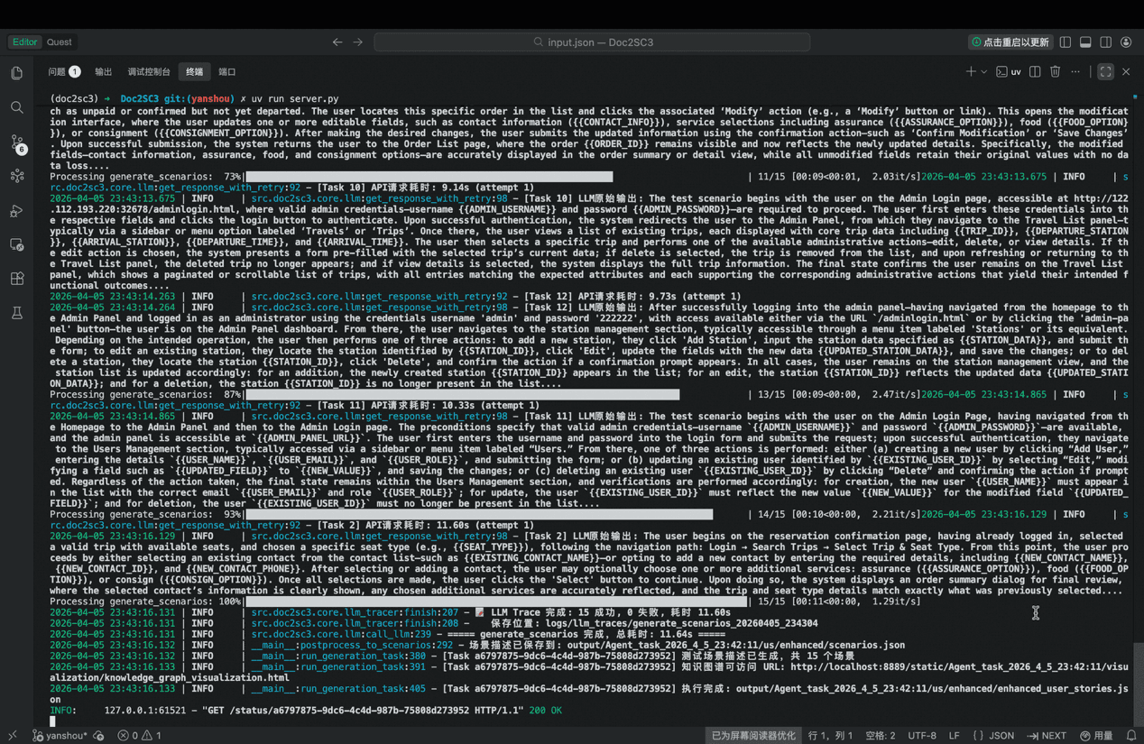Click the input.json — Doc2SC3 search box
1144x744 pixels.
point(592,42)
